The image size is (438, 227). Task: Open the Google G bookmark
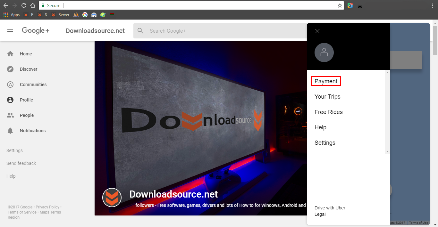pyautogui.click(x=85, y=15)
